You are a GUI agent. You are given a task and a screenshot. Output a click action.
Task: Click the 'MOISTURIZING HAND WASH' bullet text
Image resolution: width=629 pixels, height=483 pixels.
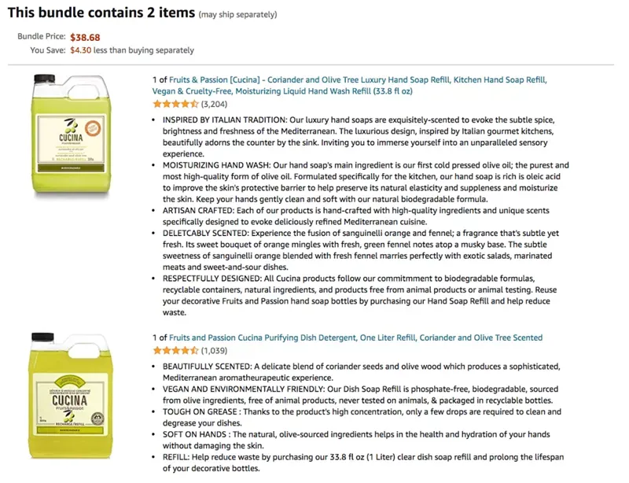(x=366, y=183)
